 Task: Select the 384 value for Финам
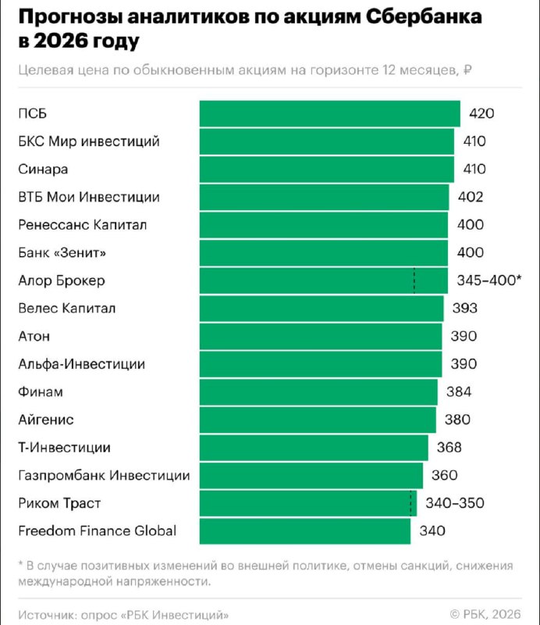(459, 392)
